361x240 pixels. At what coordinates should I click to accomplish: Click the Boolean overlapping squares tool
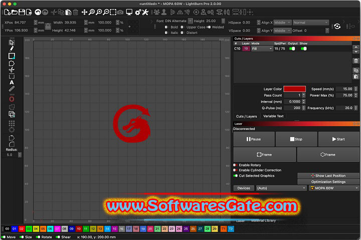coord(12,114)
